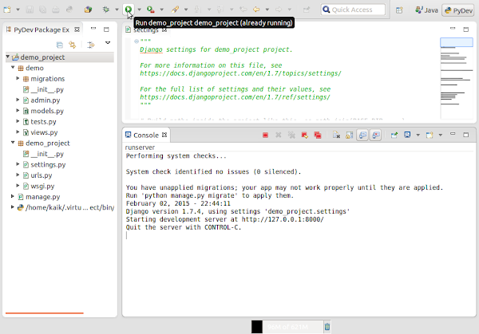
Task: Click Remove All Terminated Launches icon
Action: pos(291,136)
